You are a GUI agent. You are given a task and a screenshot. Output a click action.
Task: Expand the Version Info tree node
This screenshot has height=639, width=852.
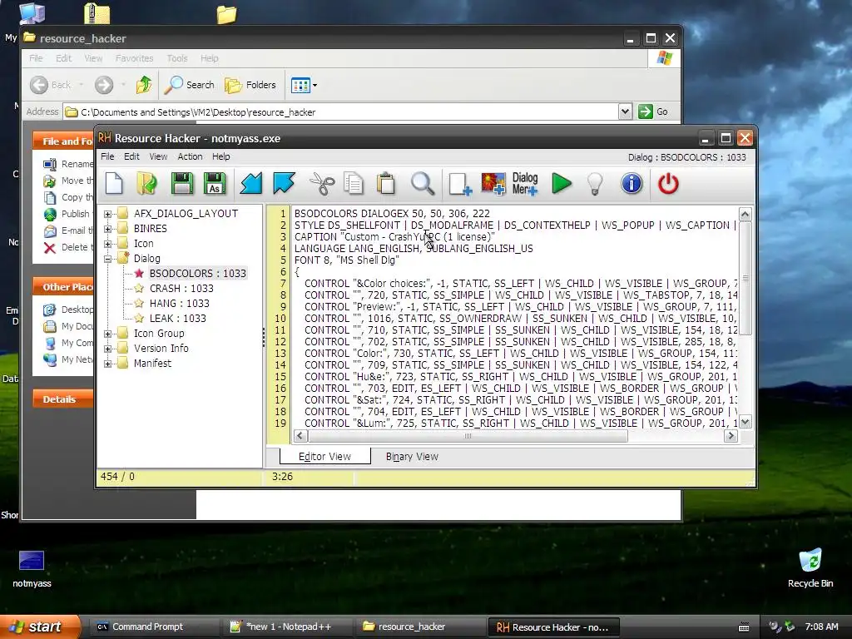point(107,349)
